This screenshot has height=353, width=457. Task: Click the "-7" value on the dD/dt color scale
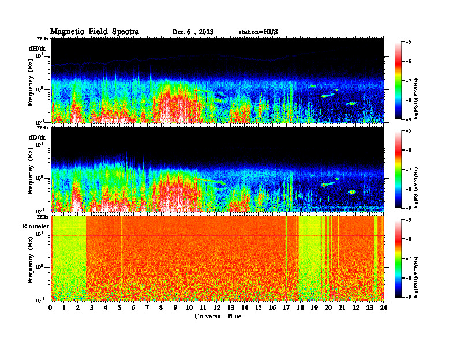pos(409,170)
